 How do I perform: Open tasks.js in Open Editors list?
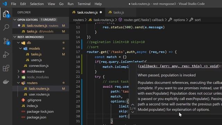41,31
